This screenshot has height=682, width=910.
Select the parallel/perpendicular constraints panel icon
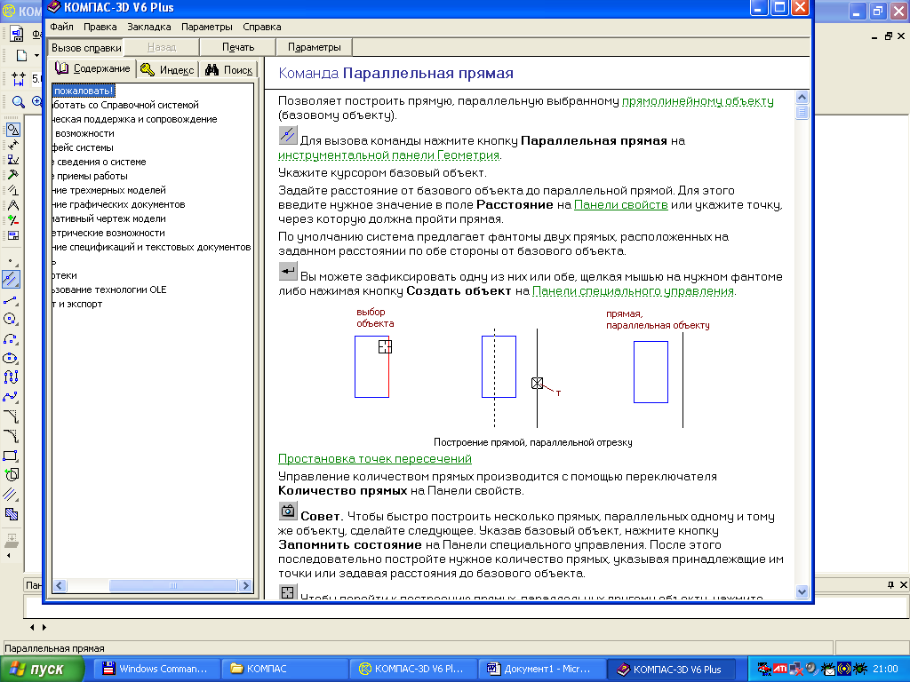12,190
